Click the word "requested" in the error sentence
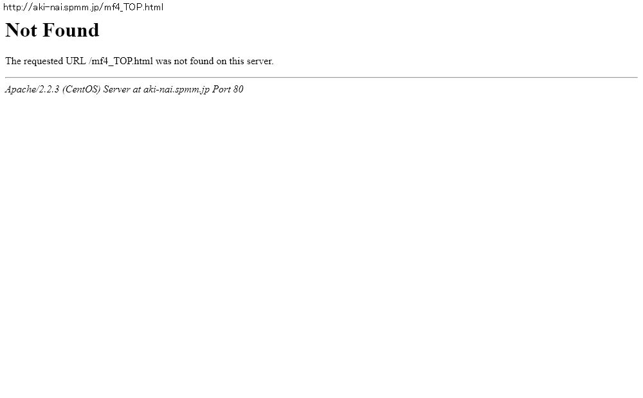This screenshot has width=643, height=398. (x=43, y=62)
